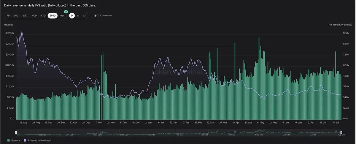Select the Max time range
Image resolution: width=356 pixels, height=144 pixels.
(62, 15)
